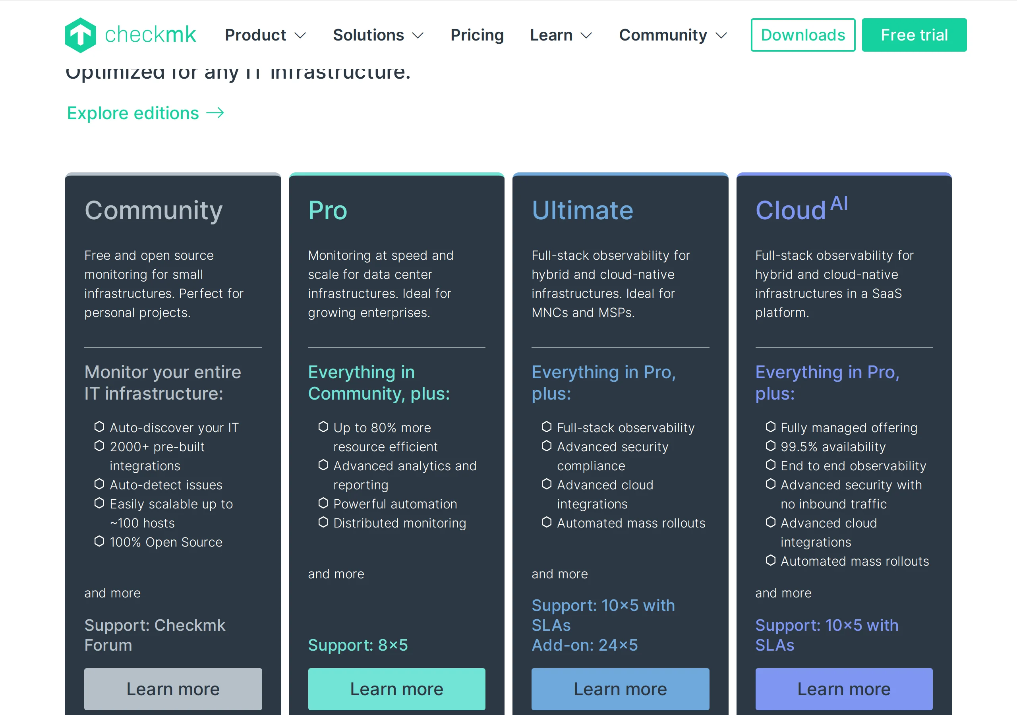Expand the Solutions dropdown menu
This screenshot has width=1017, height=715.
coord(378,35)
